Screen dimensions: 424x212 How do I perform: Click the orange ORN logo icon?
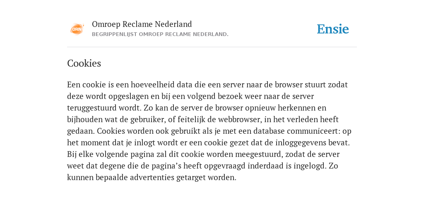tap(77, 29)
